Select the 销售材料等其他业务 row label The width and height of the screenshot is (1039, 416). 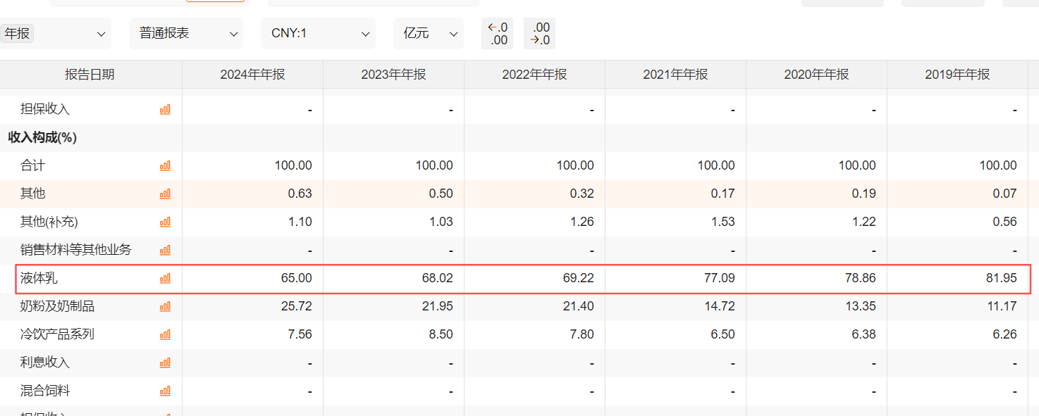[x=76, y=250]
